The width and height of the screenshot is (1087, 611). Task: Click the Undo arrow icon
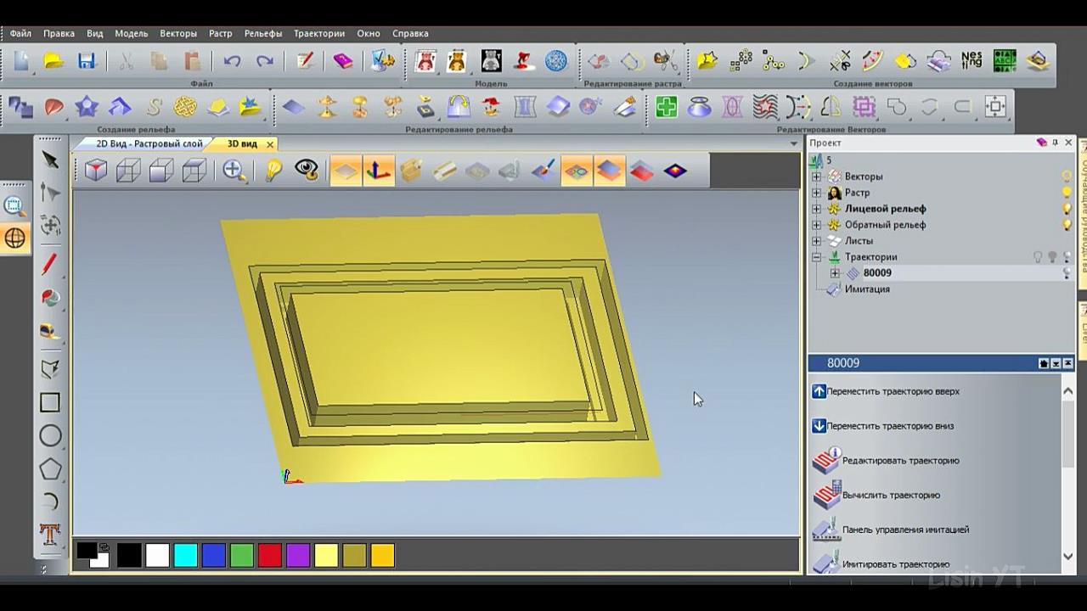click(232, 61)
